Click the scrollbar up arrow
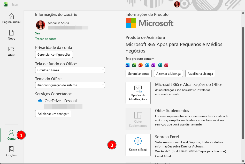The height and width of the screenshot is (164, 245). pyautogui.click(x=243, y=13)
